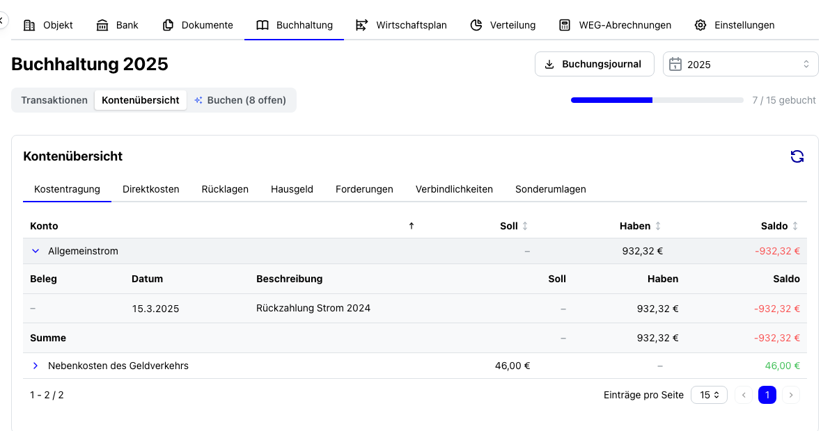
Task: Sort the Haben column
Action: click(x=658, y=226)
